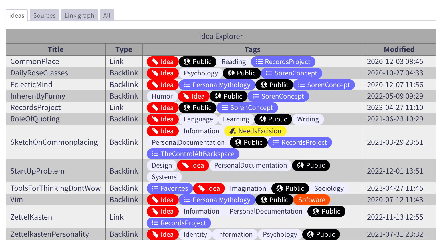Select the All tab
Screen dimensions: 447x247
tap(107, 15)
